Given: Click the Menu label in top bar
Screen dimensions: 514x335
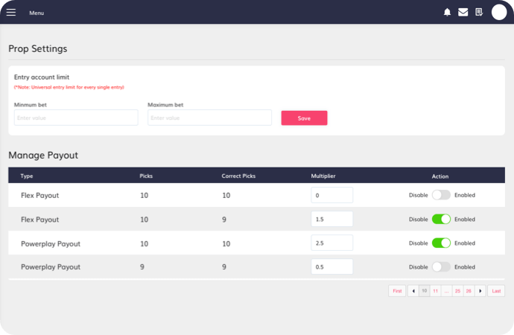Looking at the screenshot, I should [x=37, y=13].
